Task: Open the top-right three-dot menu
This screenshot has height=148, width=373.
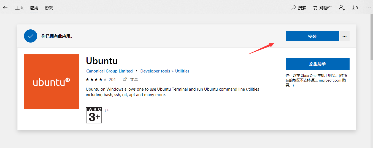Action: tap(368, 8)
